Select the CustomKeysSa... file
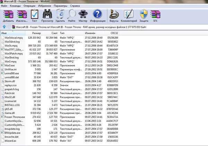This screenshot has width=208, height=146. coord(14,121)
